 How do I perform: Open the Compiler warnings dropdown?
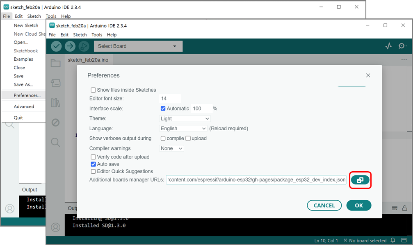coord(171,148)
